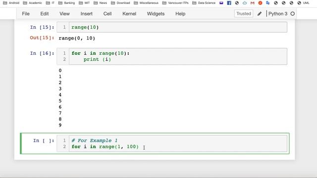Open the Cell menu
Screen dimensions: 317x178
[x=107, y=14]
